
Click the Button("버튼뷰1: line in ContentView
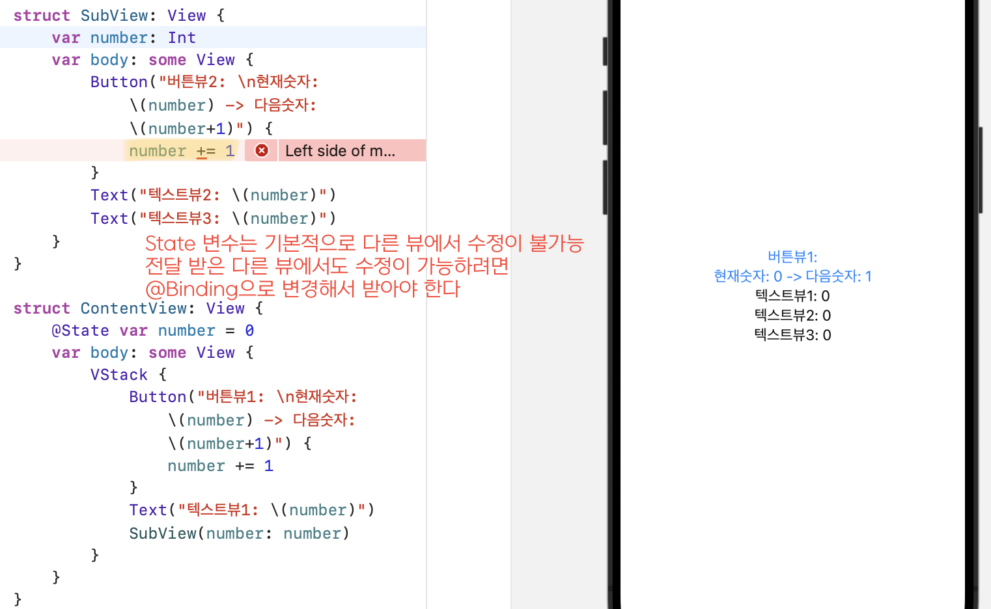tap(243, 396)
